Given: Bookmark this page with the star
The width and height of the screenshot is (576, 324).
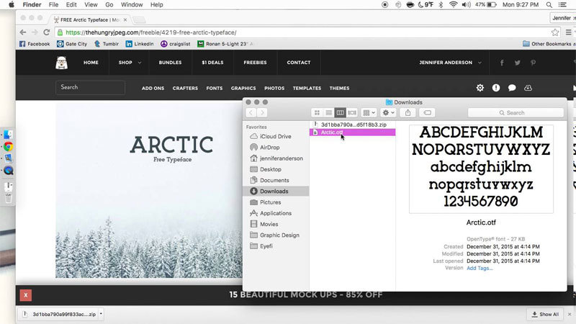Looking at the screenshot, I should [x=555, y=32].
